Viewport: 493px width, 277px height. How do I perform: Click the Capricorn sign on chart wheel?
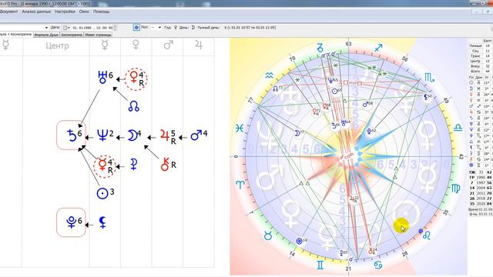320,48
